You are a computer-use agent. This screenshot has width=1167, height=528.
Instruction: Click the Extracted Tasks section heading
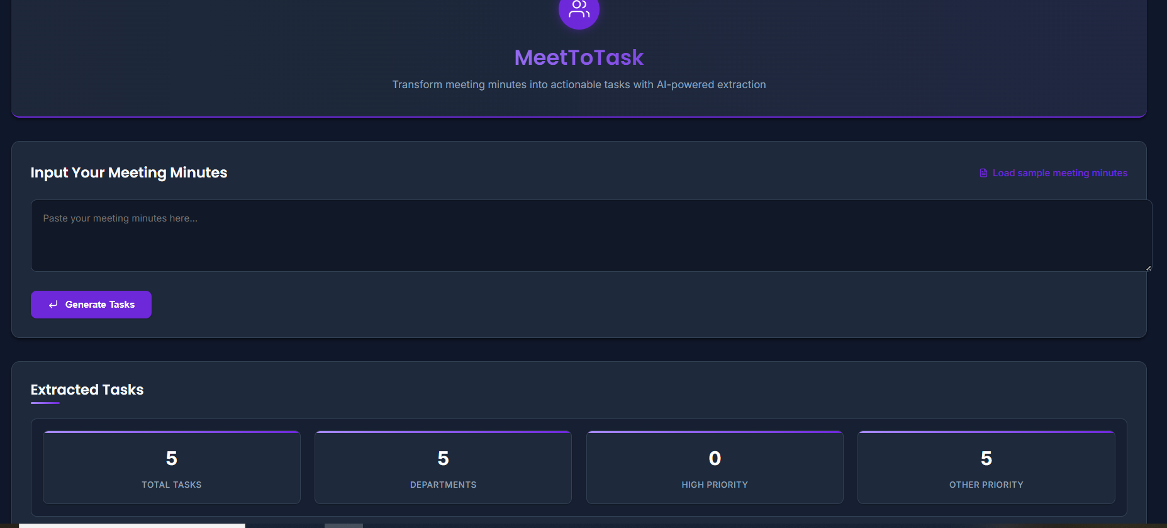tap(87, 390)
